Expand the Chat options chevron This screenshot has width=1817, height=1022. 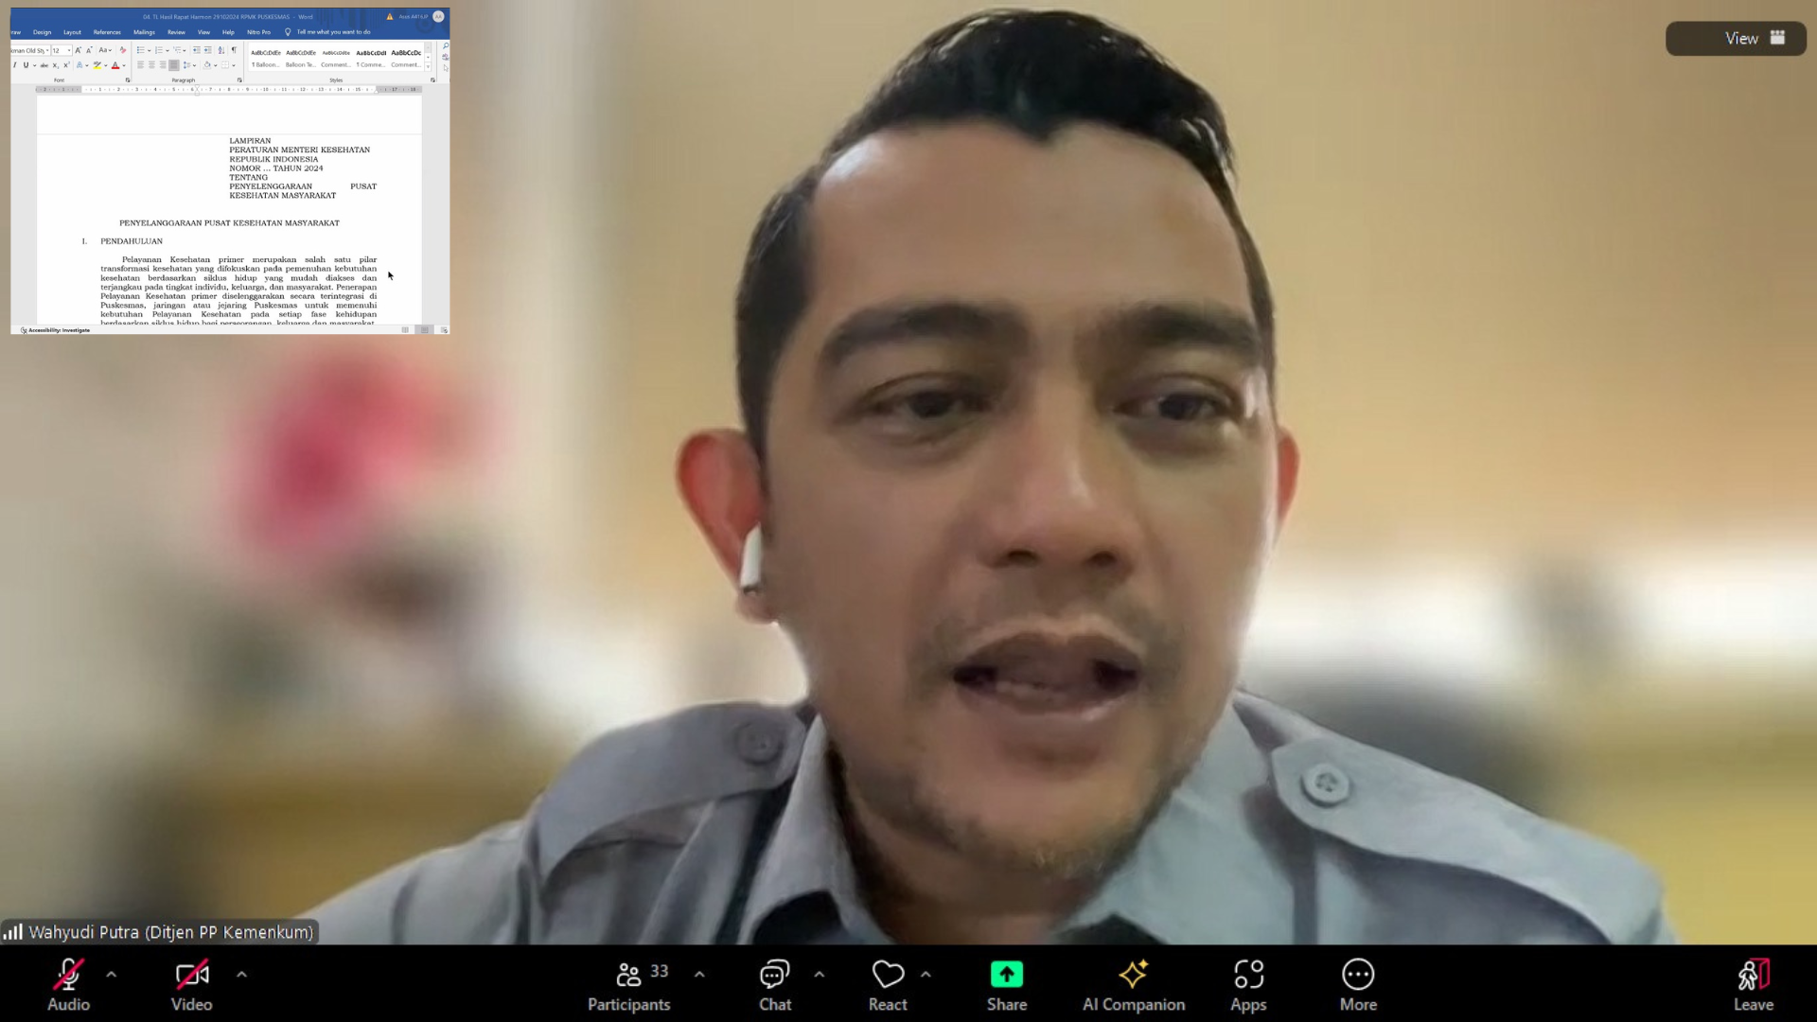820,974
